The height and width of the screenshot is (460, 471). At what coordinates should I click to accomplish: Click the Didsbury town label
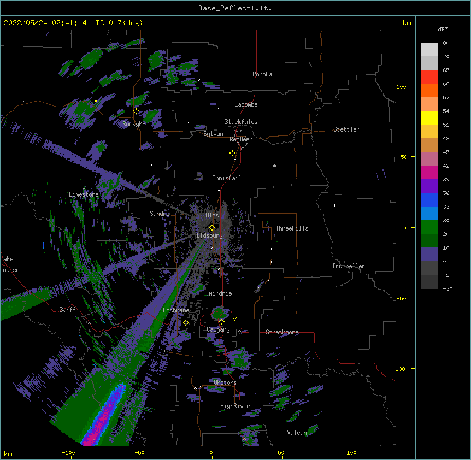pos(209,235)
